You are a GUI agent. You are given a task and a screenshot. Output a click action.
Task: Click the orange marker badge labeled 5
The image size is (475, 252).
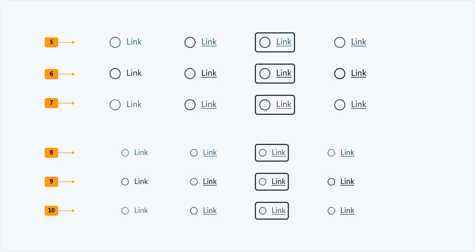[x=51, y=42]
